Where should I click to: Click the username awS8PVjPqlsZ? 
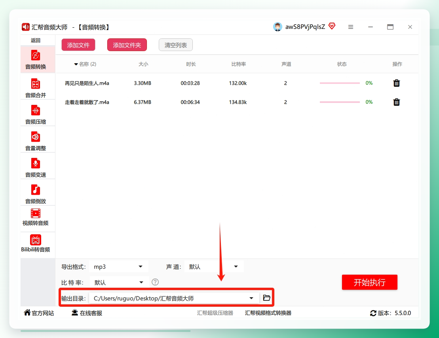305,27
